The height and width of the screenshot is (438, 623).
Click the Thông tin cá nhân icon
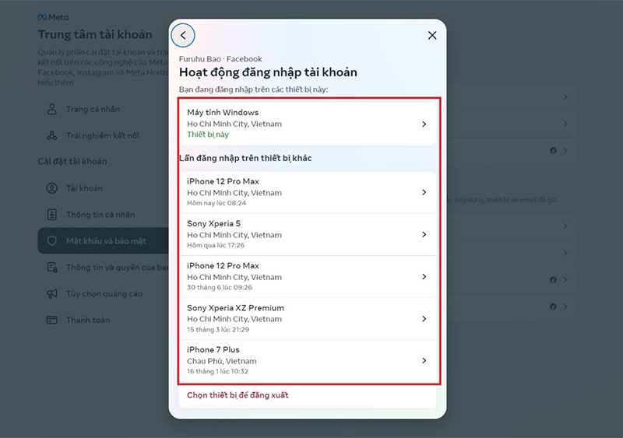pos(52,215)
